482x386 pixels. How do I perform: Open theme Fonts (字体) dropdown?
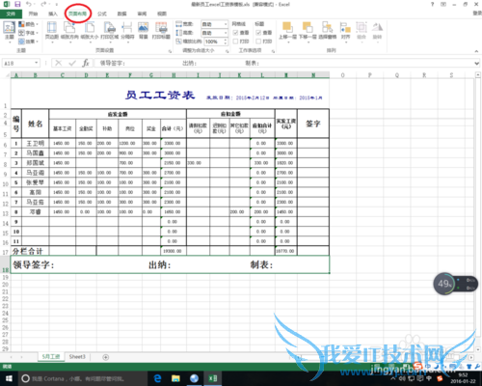tap(28, 33)
